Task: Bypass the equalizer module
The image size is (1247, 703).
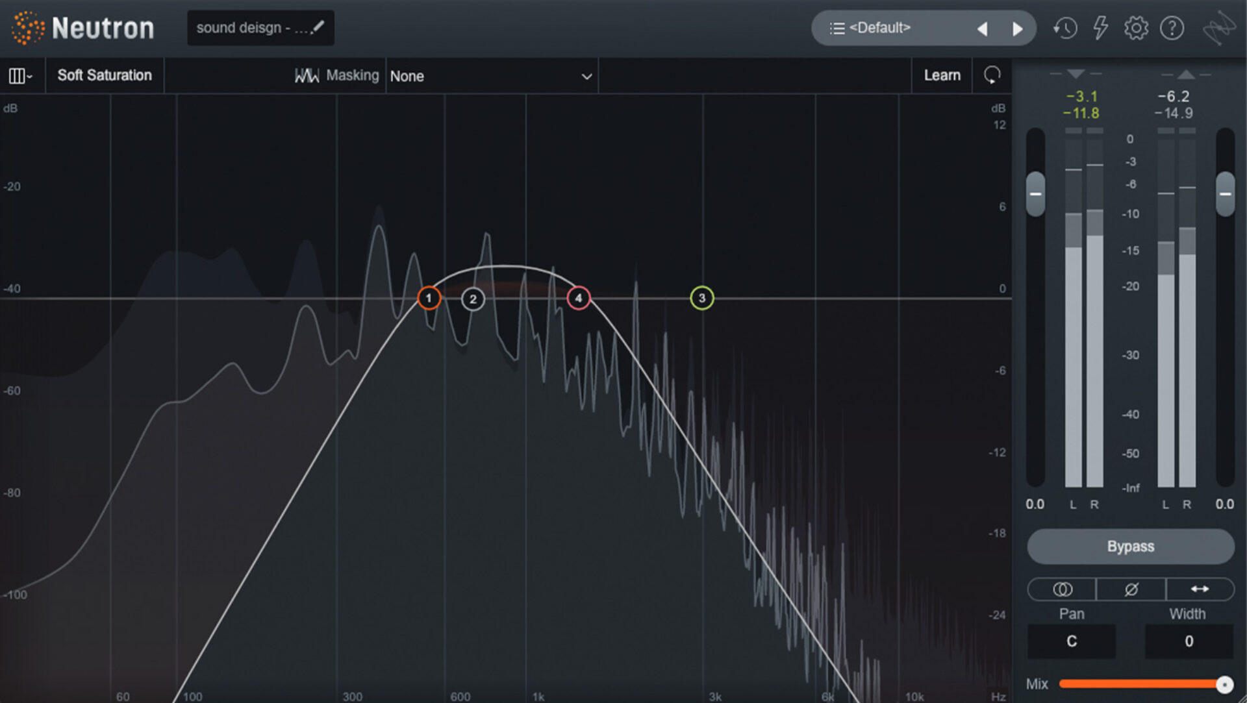Action: click(x=1130, y=547)
